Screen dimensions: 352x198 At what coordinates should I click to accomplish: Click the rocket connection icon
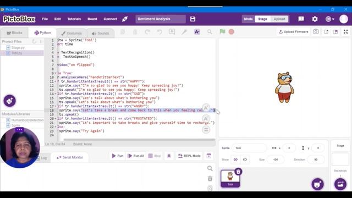pyautogui.click(x=125, y=19)
